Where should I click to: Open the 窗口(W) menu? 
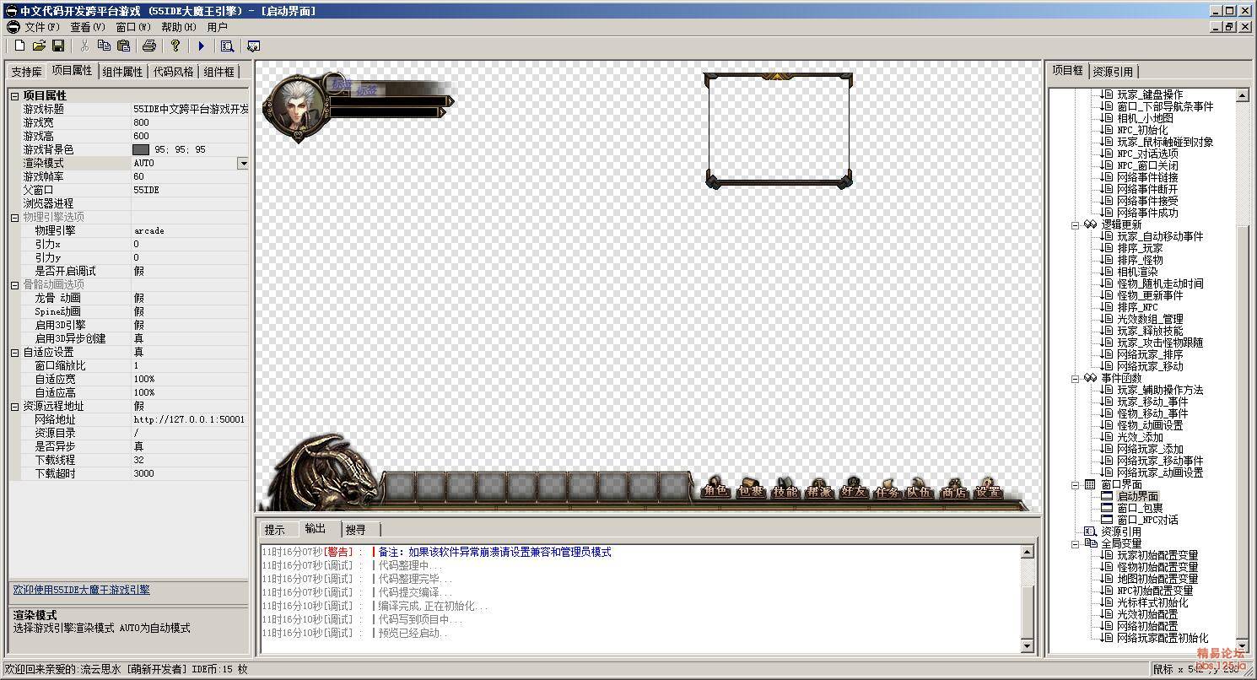click(x=133, y=27)
